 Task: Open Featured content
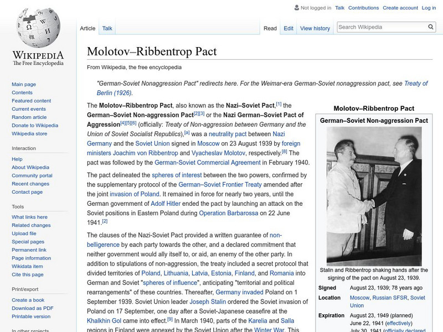[32, 101]
